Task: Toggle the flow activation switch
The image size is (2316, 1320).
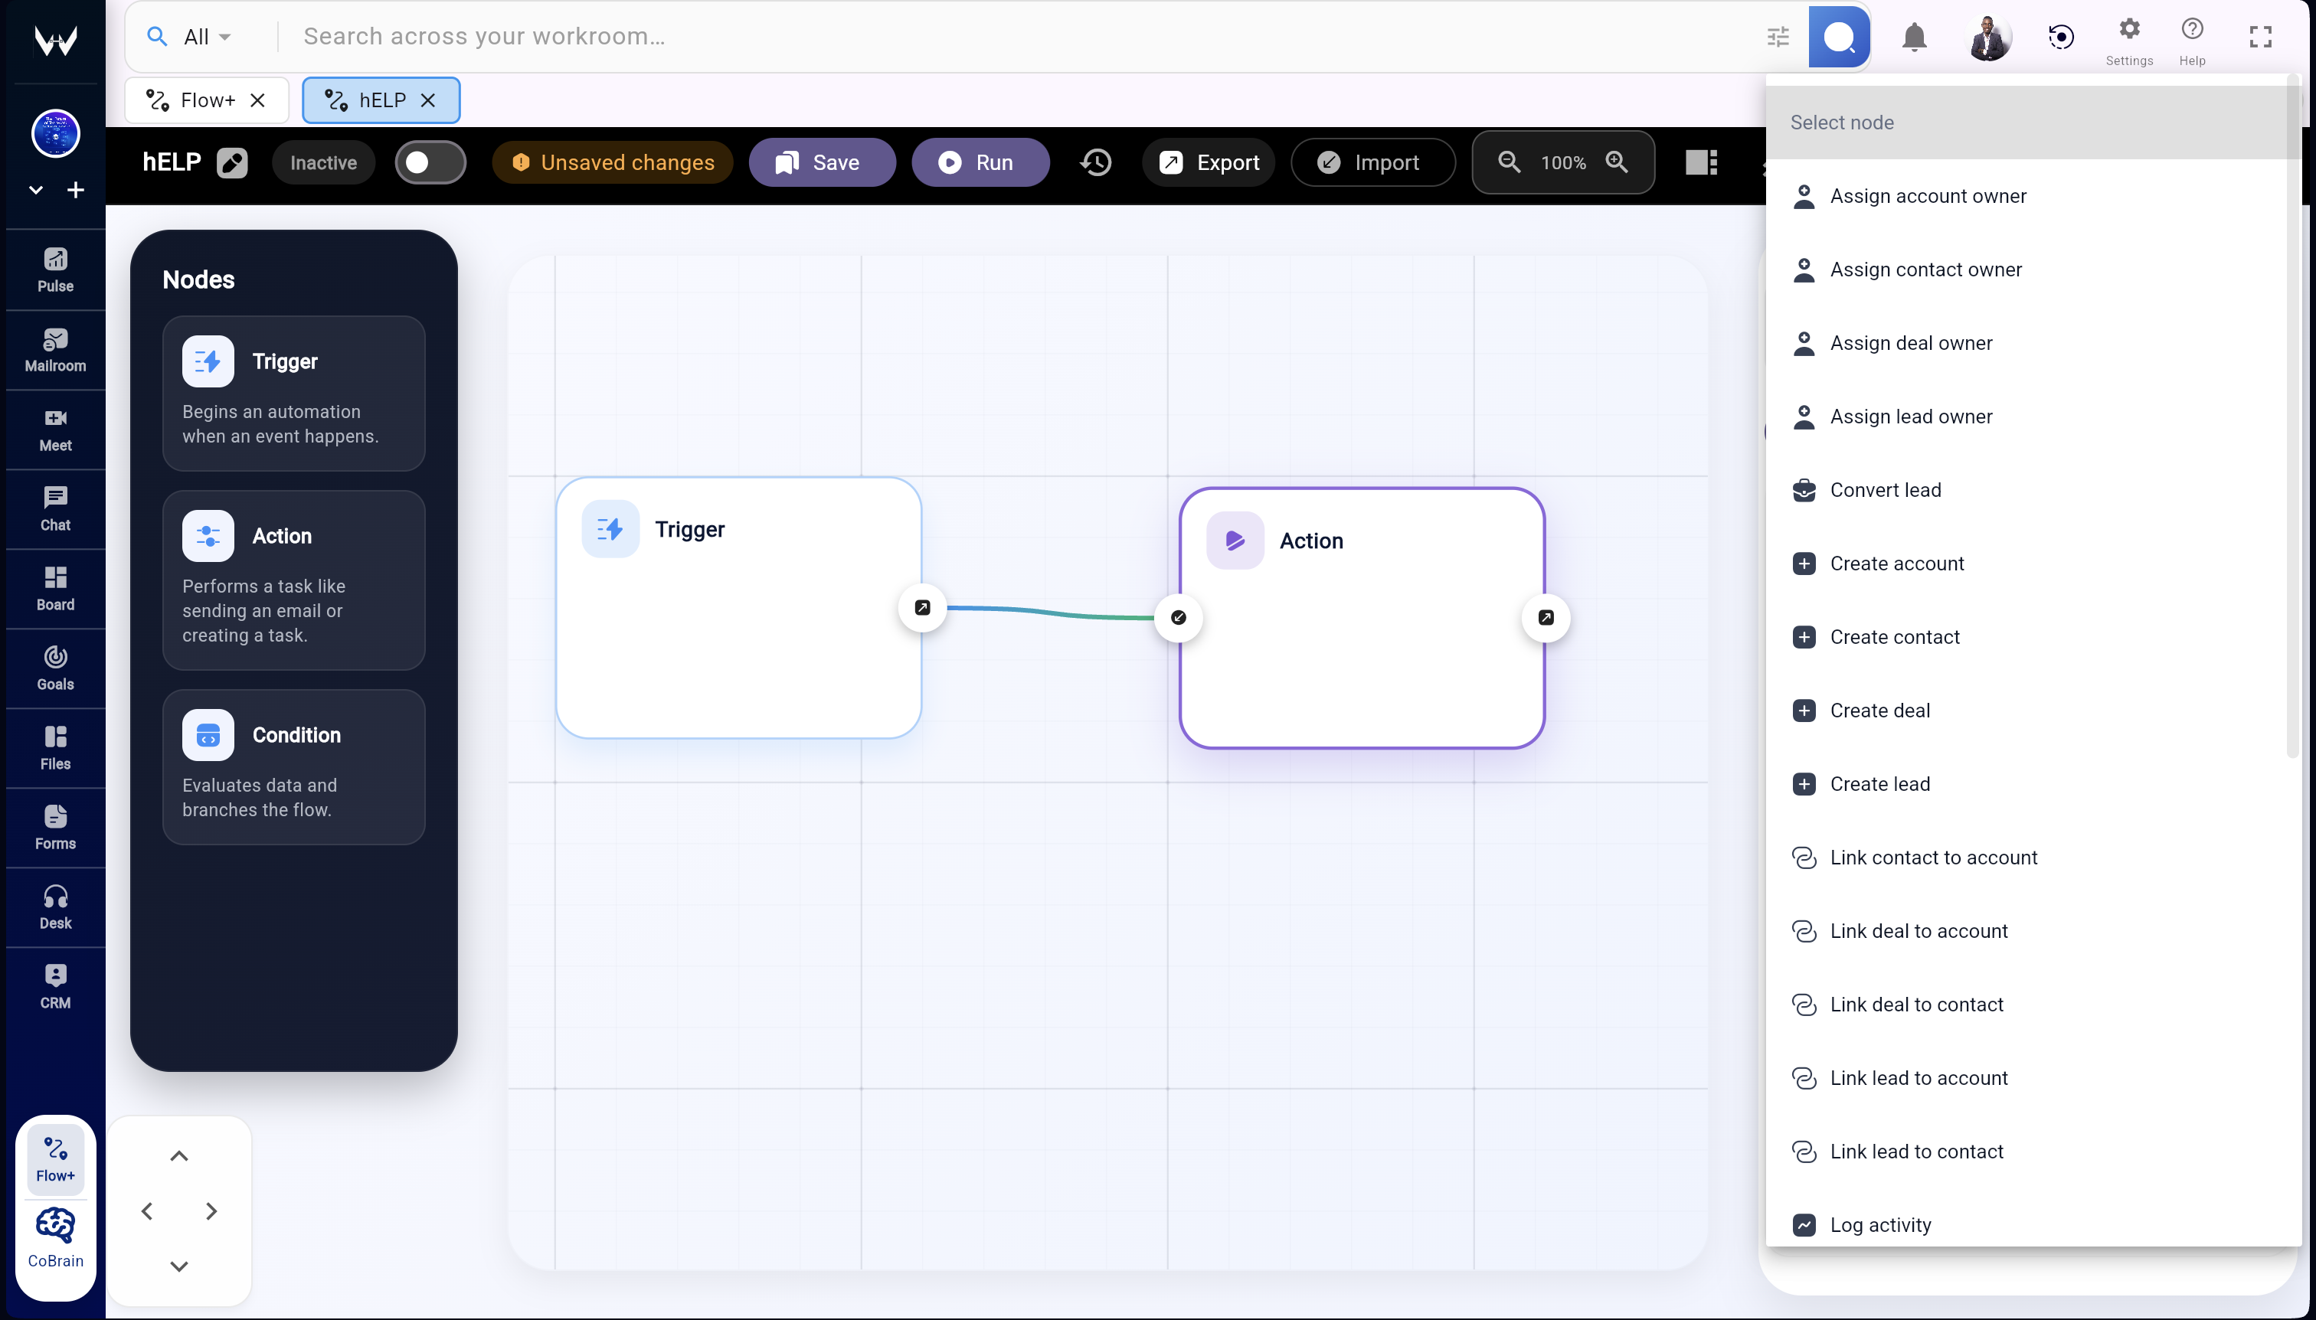Action: (x=430, y=162)
